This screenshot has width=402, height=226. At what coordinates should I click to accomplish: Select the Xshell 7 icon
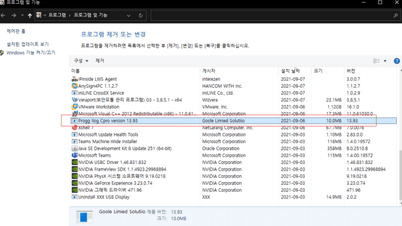pos(74,128)
